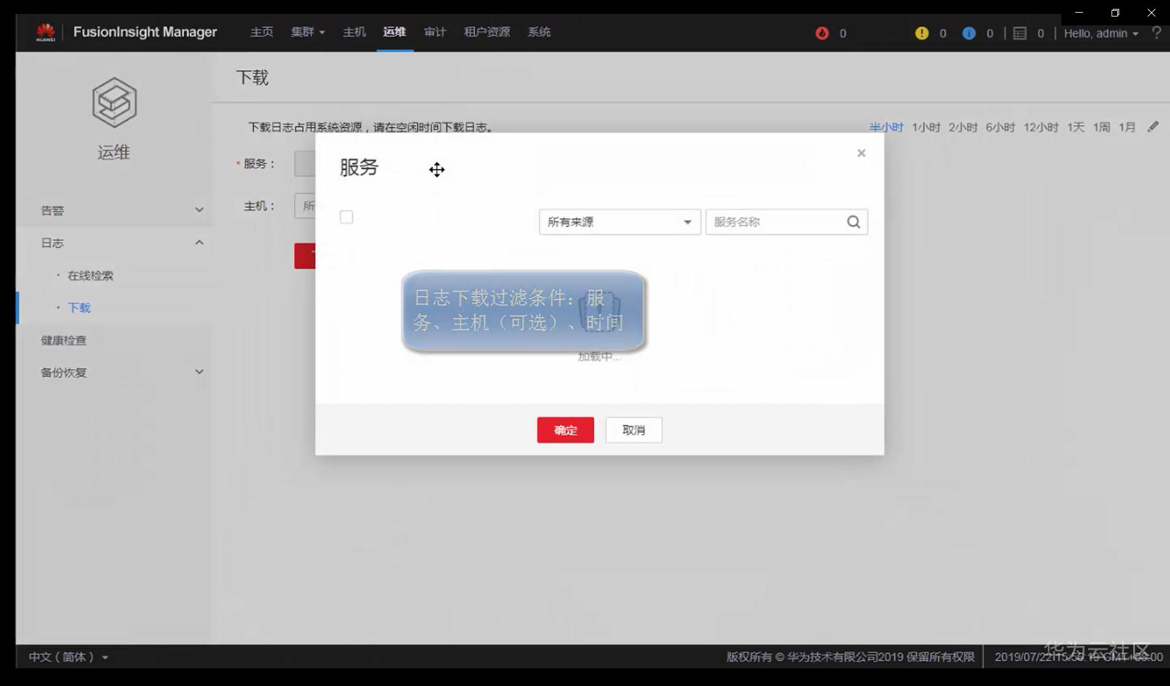This screenshot has width=1170, height=686.
Task: Select the 1小时 time range
Action: 926,127
